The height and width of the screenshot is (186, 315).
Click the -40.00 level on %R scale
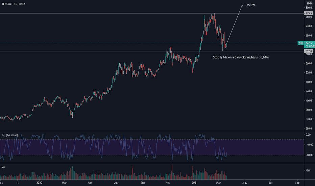309,145
